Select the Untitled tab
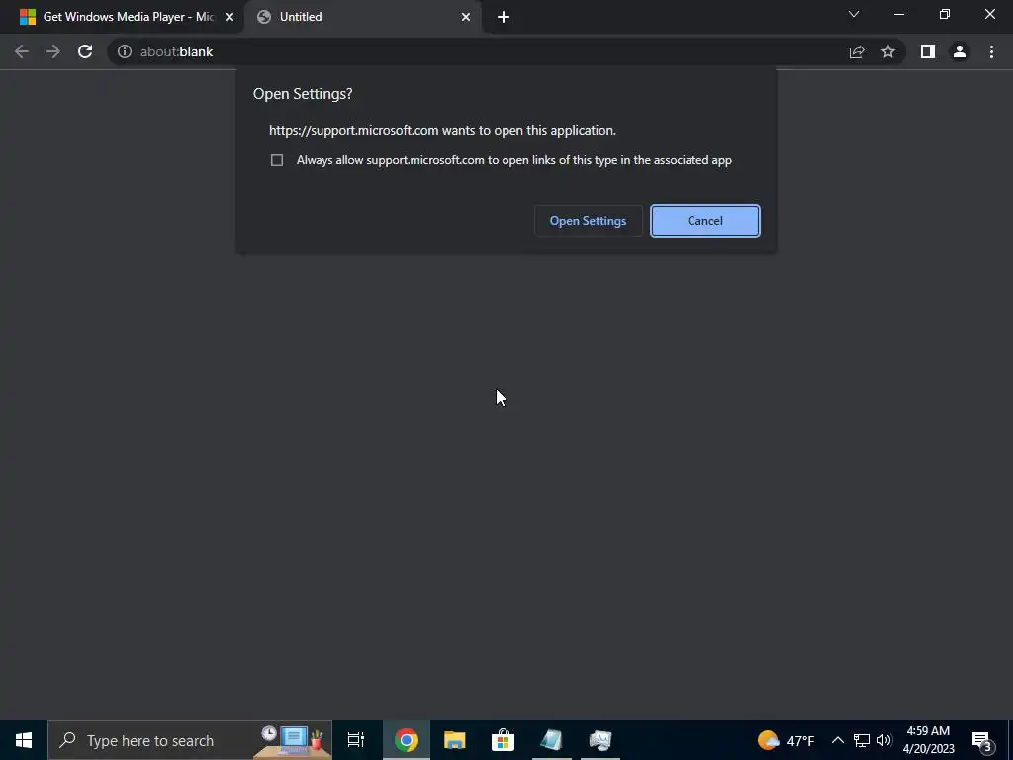This screenshot has width=1013, height=760. tap(363, 17)
